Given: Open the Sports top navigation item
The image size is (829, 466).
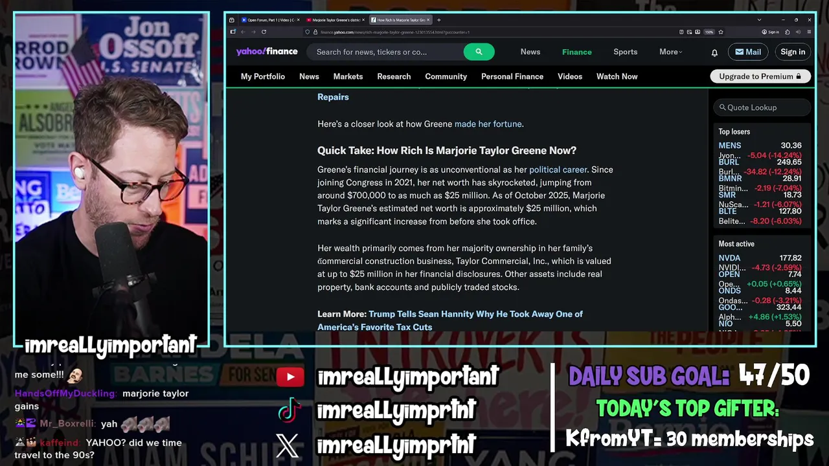Looking at the screenshot, I should point(625,52).
